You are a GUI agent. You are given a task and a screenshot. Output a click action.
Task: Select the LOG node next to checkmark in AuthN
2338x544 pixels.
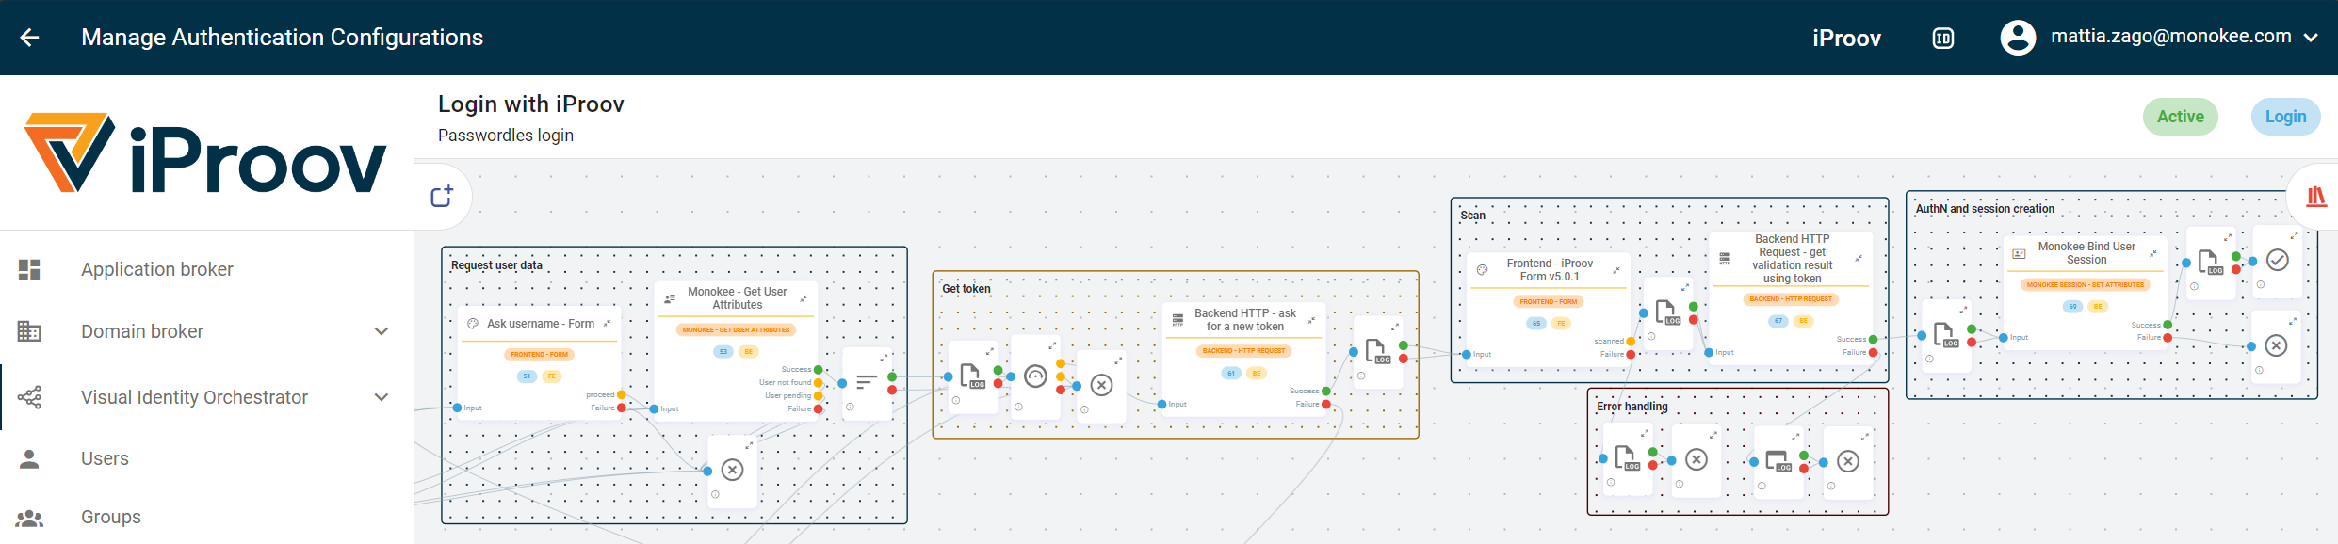(x=2210, y=262)
